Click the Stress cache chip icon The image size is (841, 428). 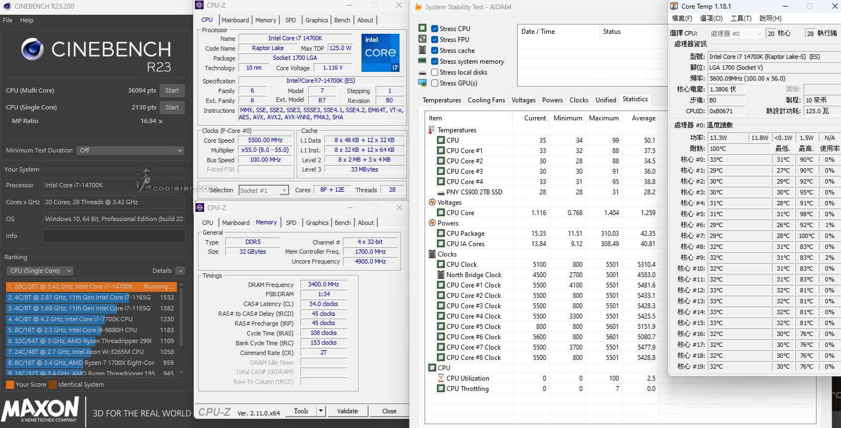tap(422, 50)
